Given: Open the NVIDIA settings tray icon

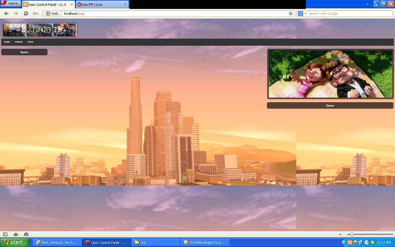Looking at the screenshot, I should pyautogui.click(x=372, y=242).
